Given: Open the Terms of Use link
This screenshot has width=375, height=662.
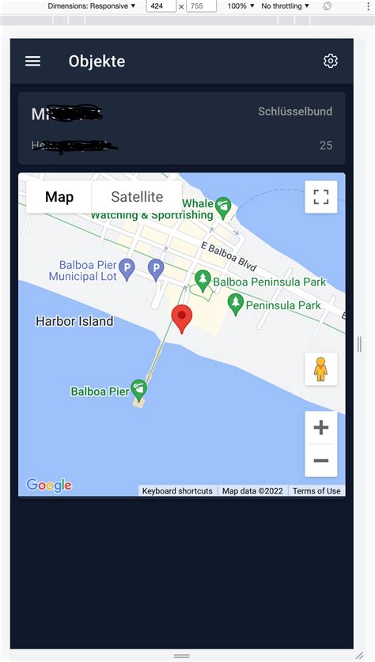Looking at the screenshot, I should tap(316, 490).
